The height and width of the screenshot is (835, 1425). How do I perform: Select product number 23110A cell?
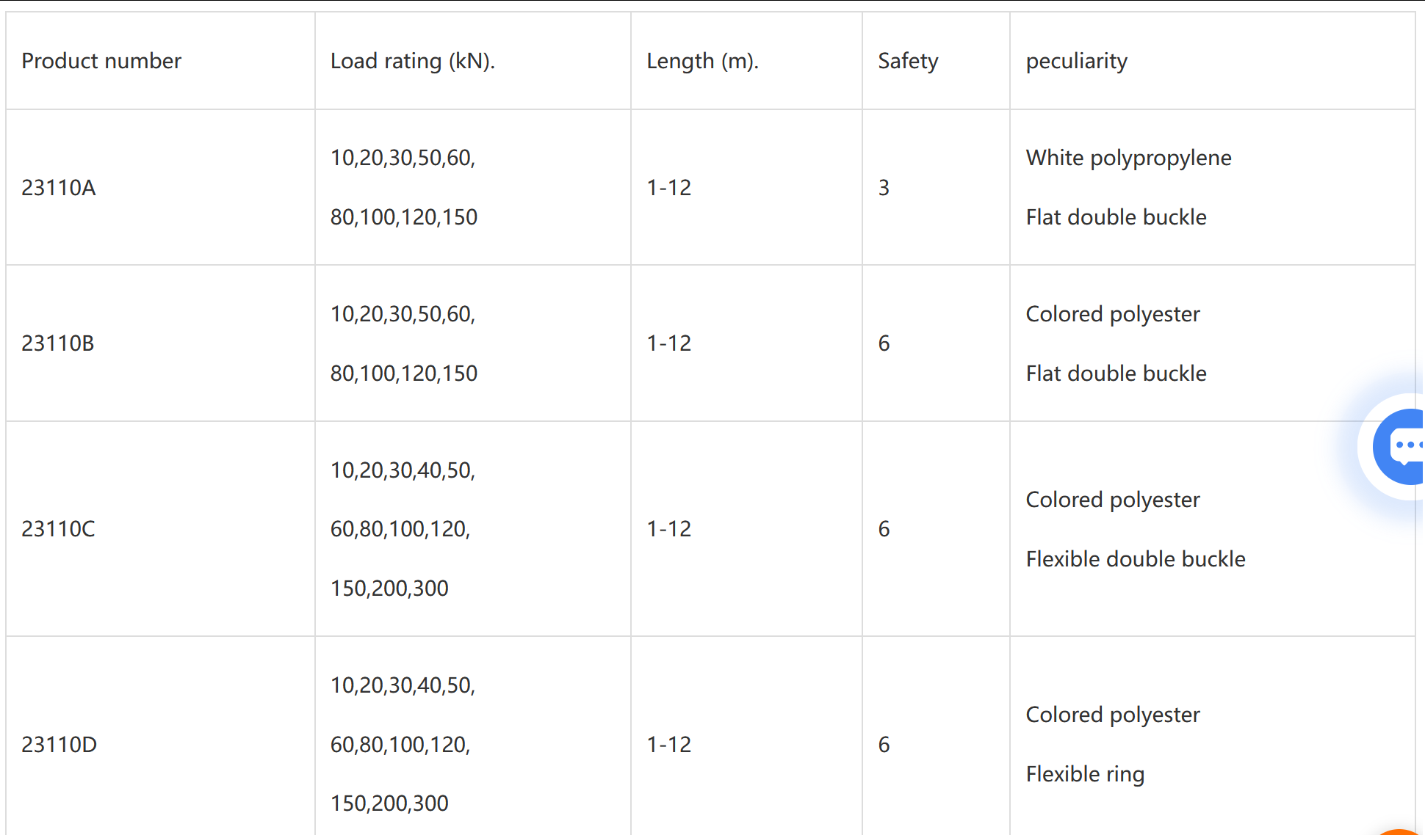[59, 188]
